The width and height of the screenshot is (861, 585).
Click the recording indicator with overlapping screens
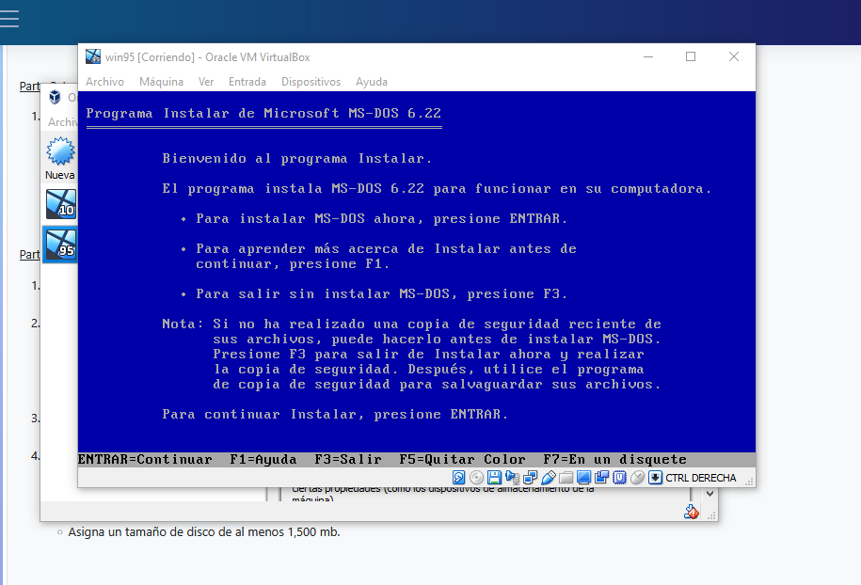tap(602, 478)
